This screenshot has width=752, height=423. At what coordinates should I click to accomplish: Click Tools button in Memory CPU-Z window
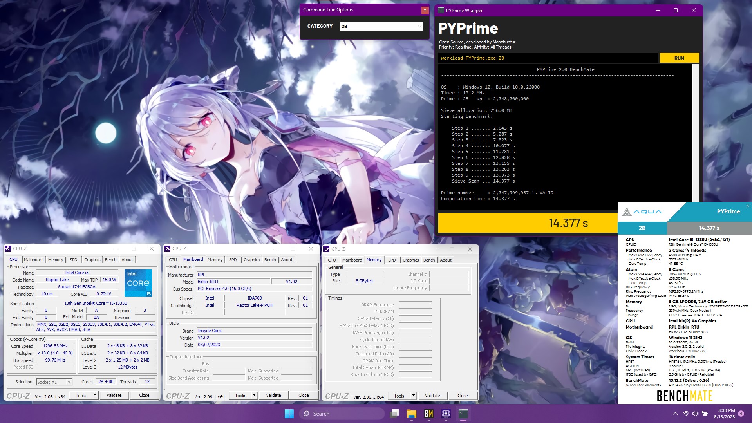point(399,396)
